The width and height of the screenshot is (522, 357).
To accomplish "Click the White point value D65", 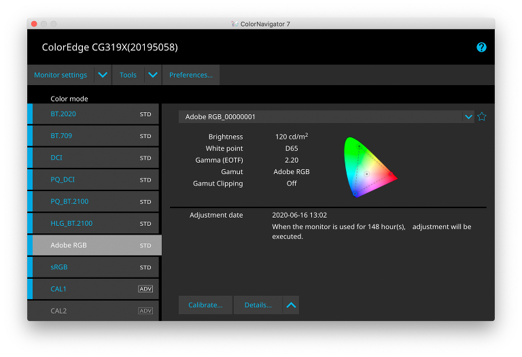I will point(292,148).
